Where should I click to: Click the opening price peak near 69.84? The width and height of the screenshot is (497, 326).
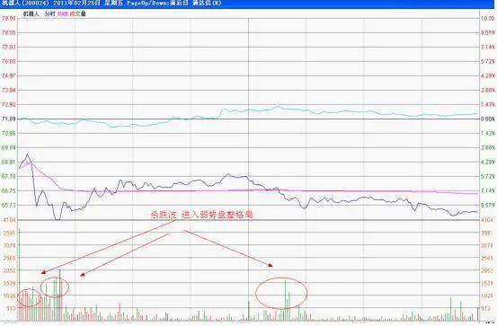point(27,154)
